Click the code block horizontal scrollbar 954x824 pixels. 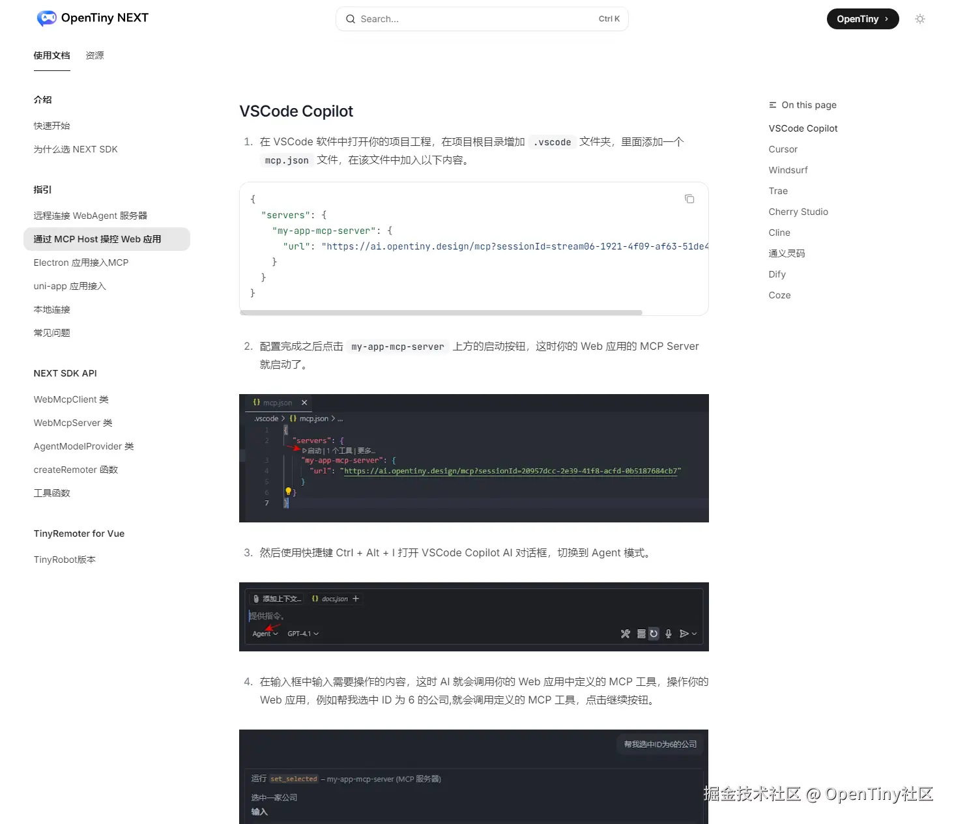tap(441, 313)
